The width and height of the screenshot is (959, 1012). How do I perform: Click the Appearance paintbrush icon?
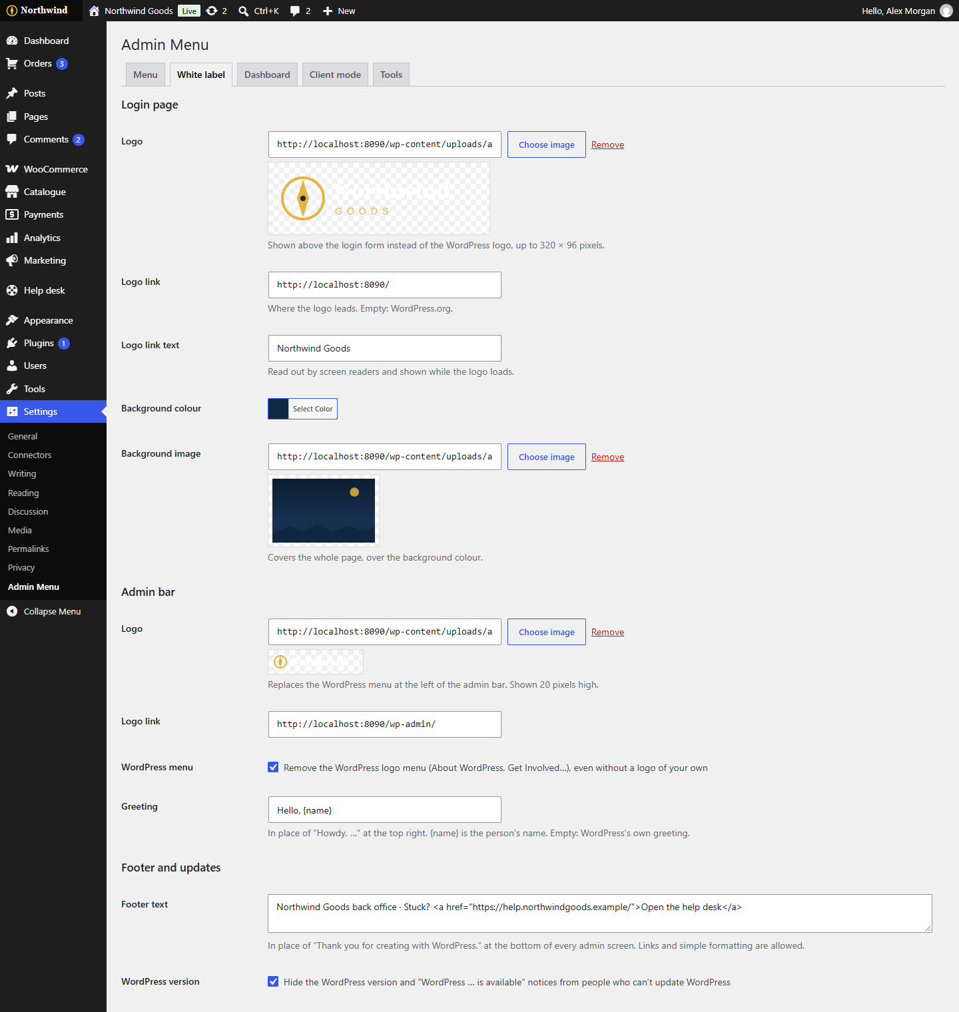[x=12, y=320]
